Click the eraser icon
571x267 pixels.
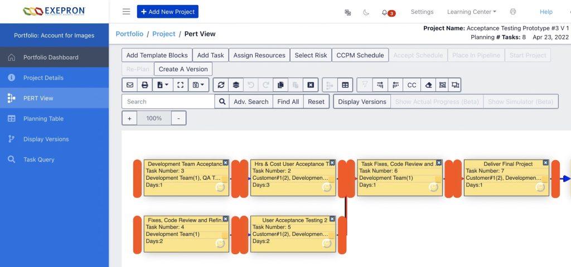click(428, 85)
